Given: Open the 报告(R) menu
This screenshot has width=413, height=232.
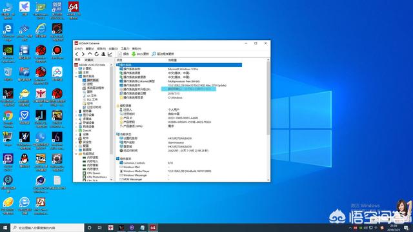Looking at the screenshot, I should (101, 49).
